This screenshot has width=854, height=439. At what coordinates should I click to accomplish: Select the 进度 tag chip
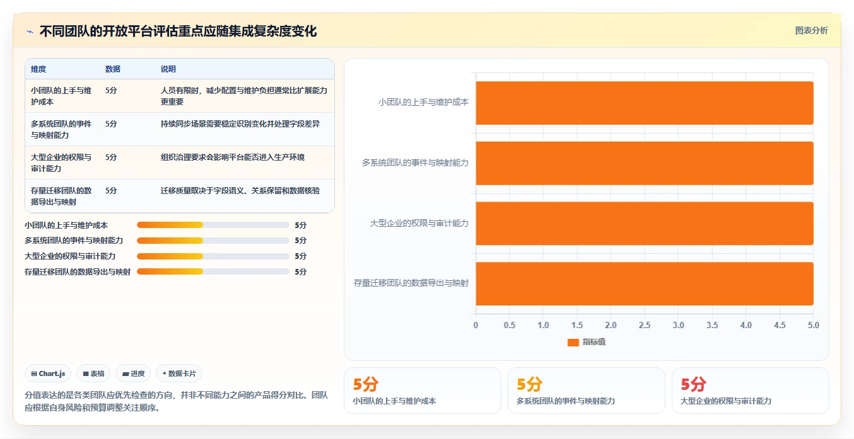(x=133, y=373)
